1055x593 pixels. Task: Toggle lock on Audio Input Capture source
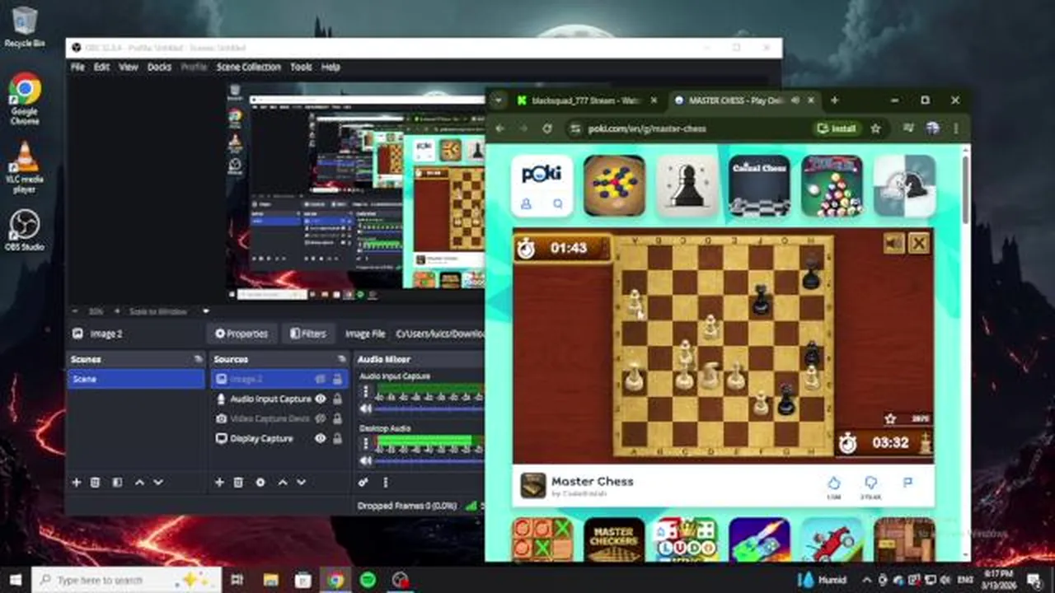point(337,399)
